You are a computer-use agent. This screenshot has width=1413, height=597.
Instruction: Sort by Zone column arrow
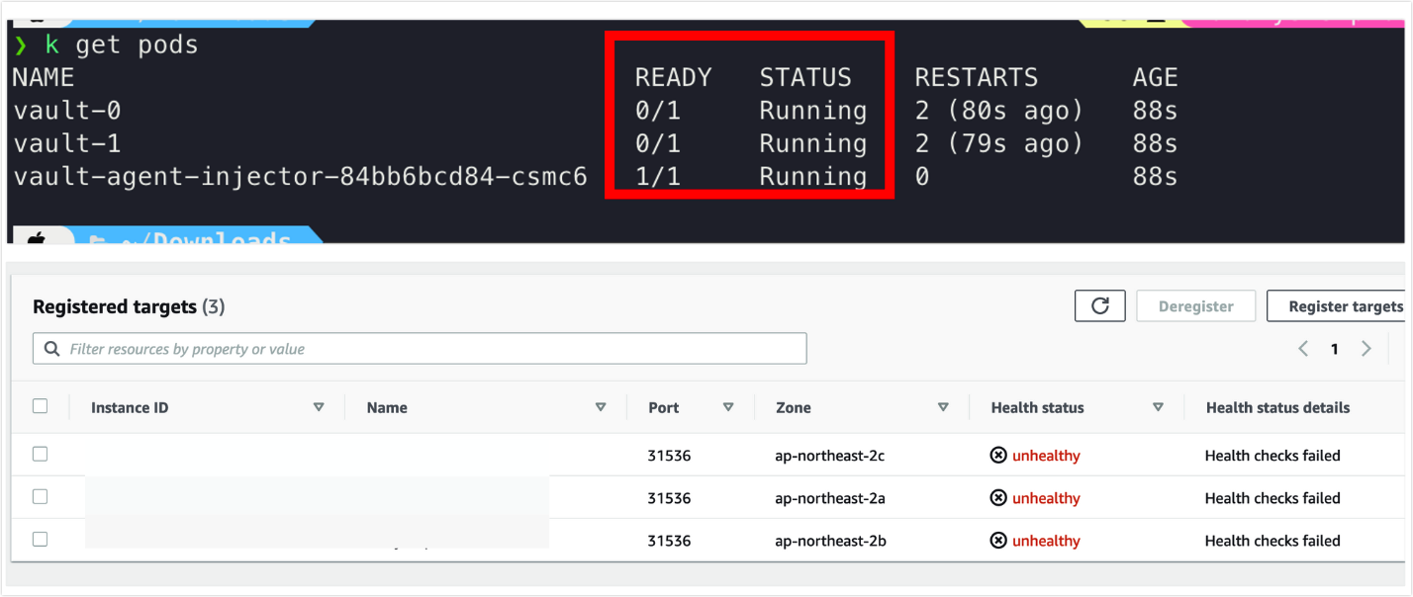(x=943, y=407)
